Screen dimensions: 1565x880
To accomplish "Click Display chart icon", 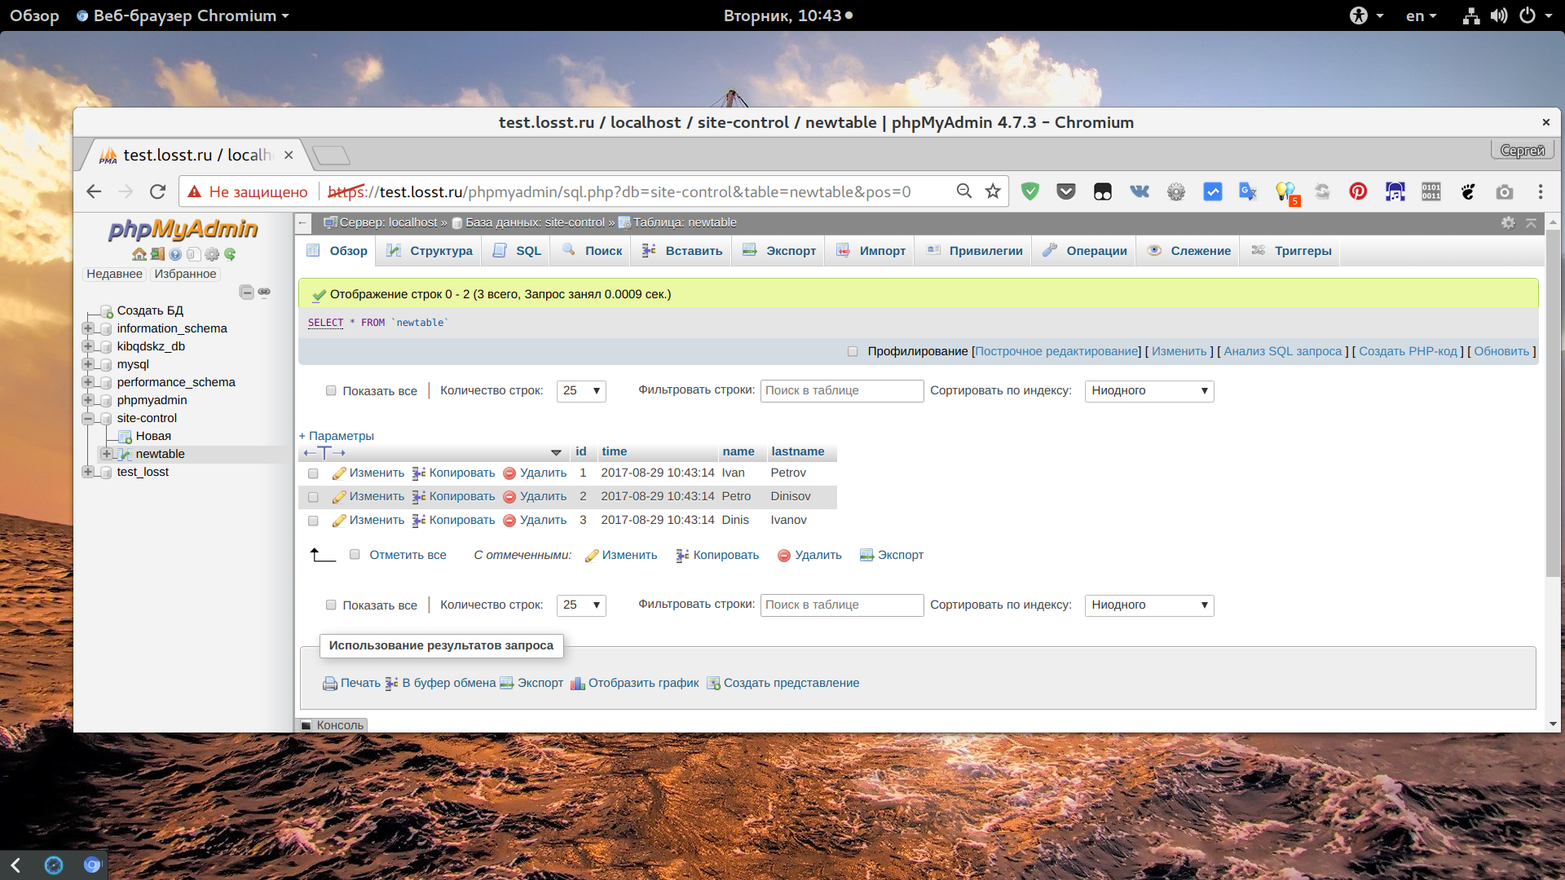I will (x=578, y=684).
